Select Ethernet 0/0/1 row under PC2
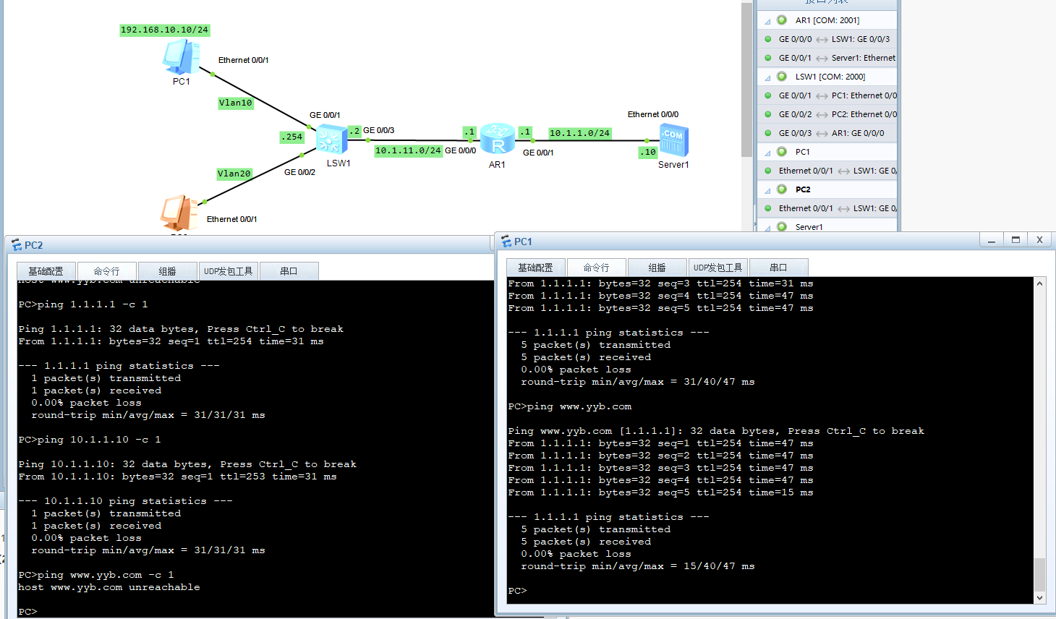The height and width of the screenshot is (619, 1056). click(827, 208)
